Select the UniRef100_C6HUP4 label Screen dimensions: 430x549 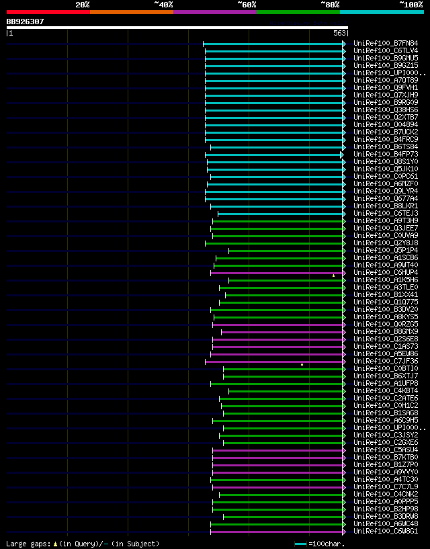coord(386,272)
